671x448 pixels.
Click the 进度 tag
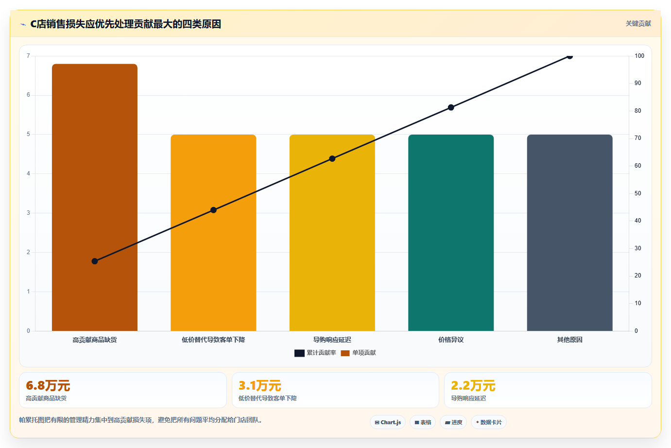pyautogui.click(x=453, y=422)
